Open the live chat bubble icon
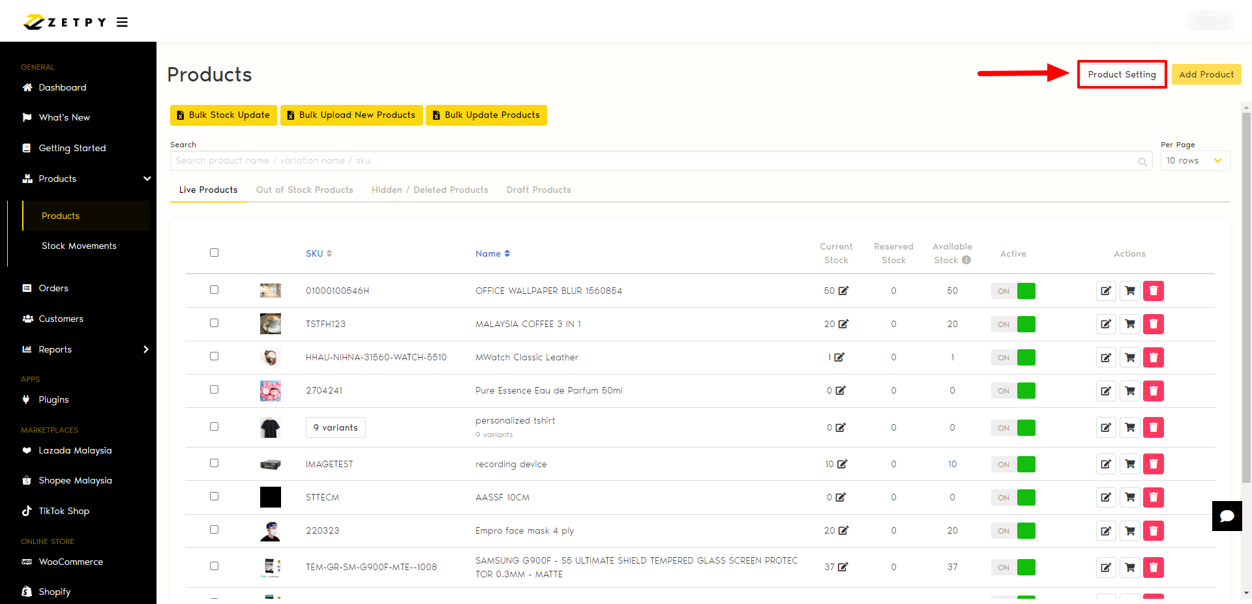The width and height of the screenshot is (1252, 604). [1227, 516]
